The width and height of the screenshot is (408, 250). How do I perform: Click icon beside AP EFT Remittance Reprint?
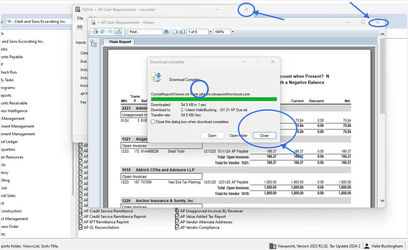coord(81,222)
